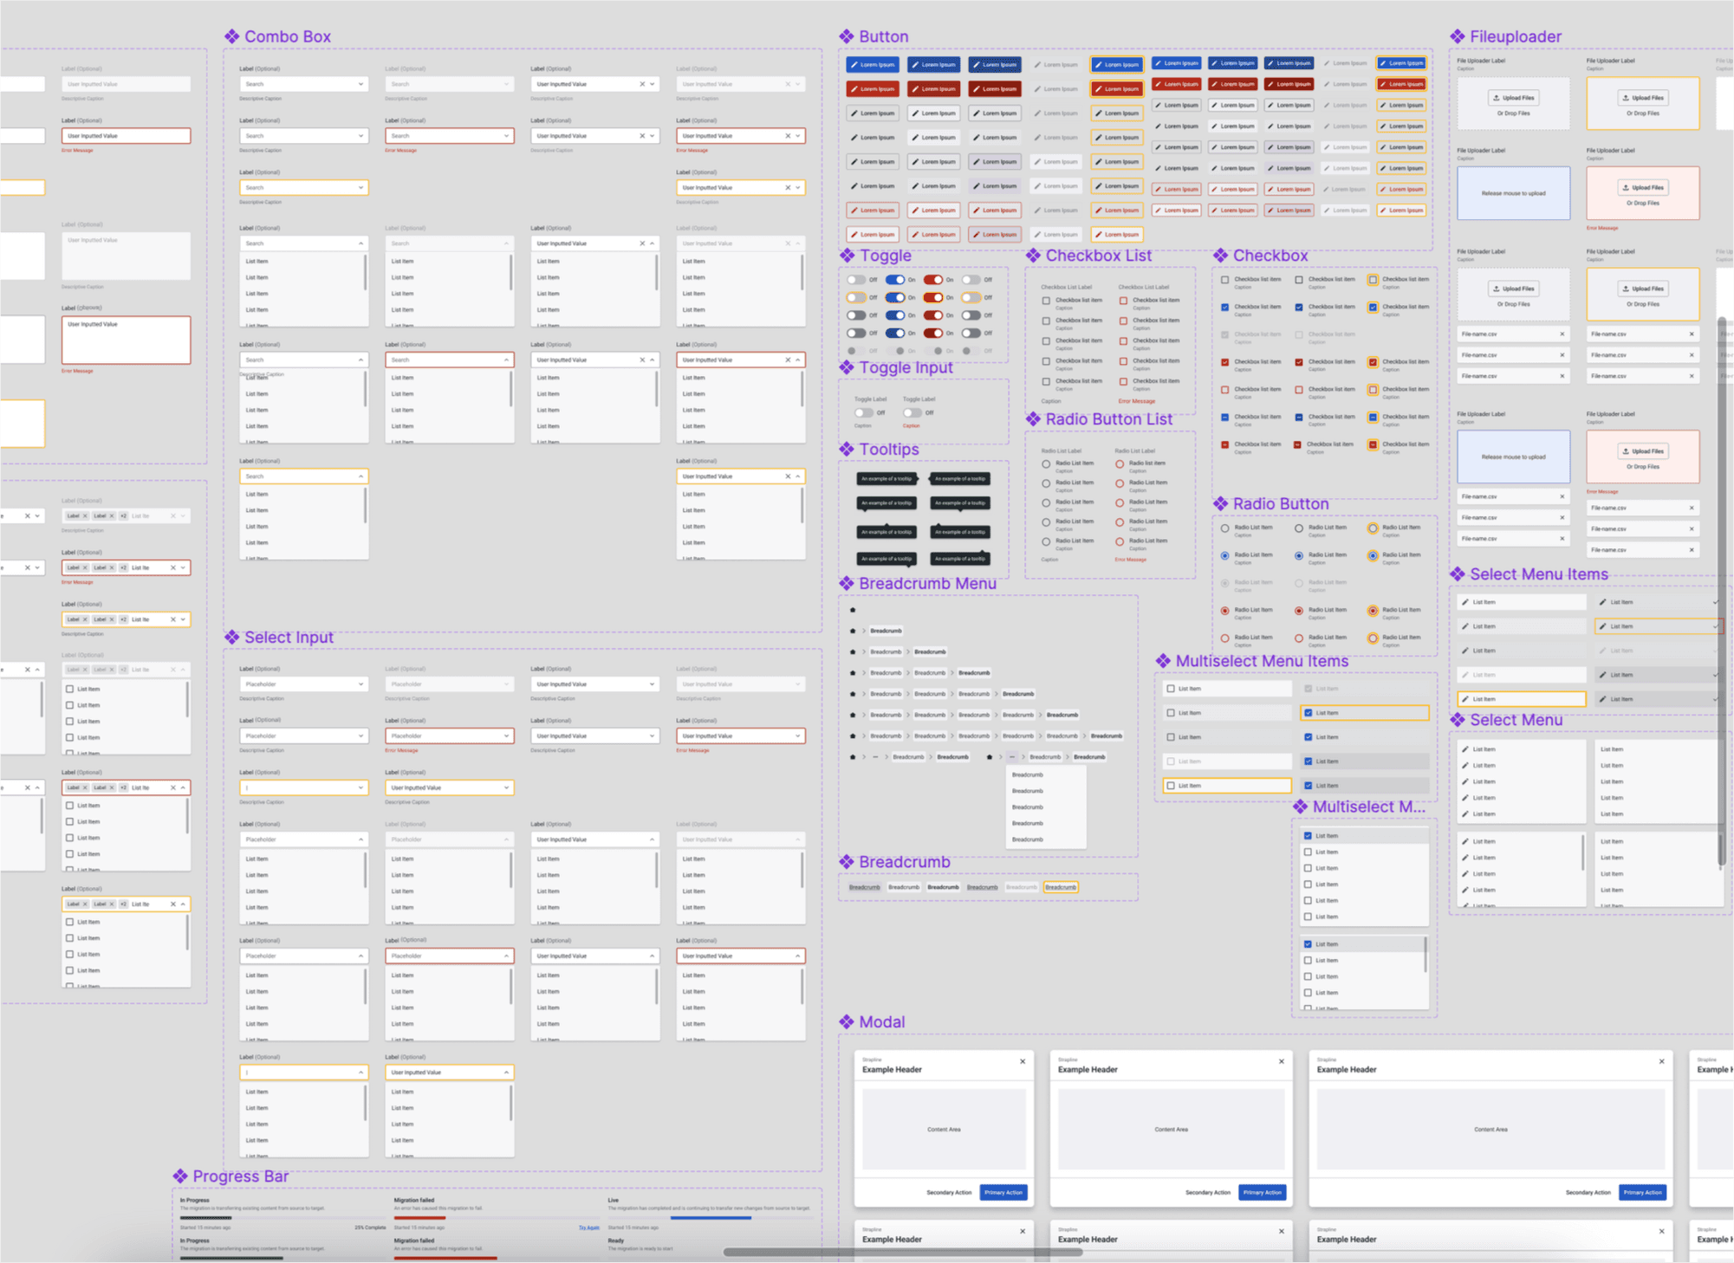Click the diamond icon beside the Progress Bar title
This screenshot has width=1734, height=1263.
[x=180, y=1176]
